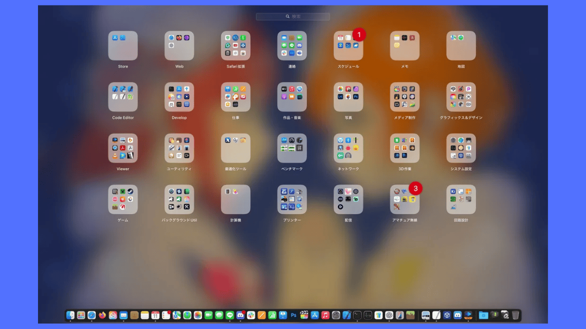Image resolution: width=586 pixels, height=329 pixels.
Task: Open the 写真 folder
Action: click(x=348, y=97)
